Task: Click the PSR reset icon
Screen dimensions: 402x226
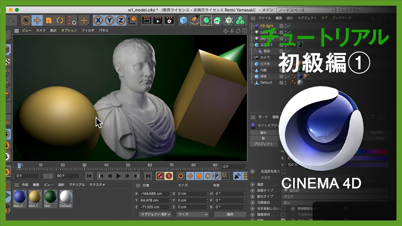Action: click(x=72, y=21)
